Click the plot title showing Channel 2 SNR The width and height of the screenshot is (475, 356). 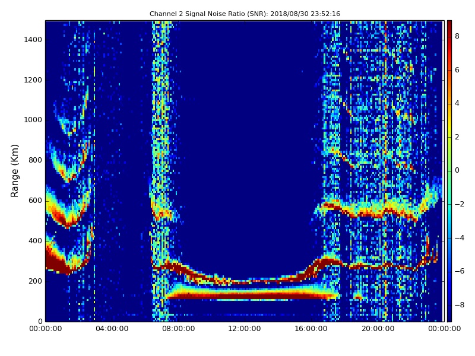tap(245, 14)
